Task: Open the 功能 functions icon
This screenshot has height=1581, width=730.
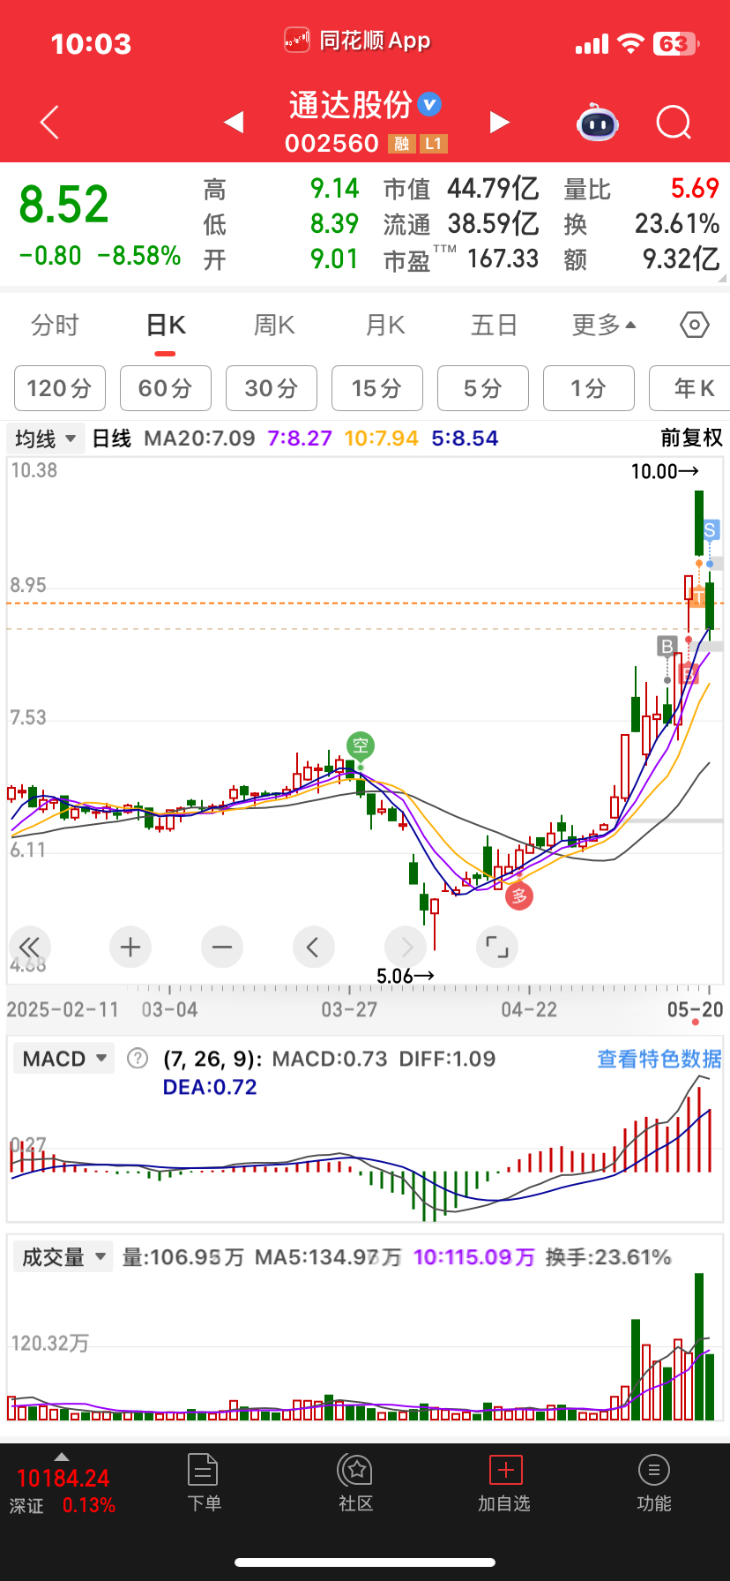Action: pos(654,1482)
